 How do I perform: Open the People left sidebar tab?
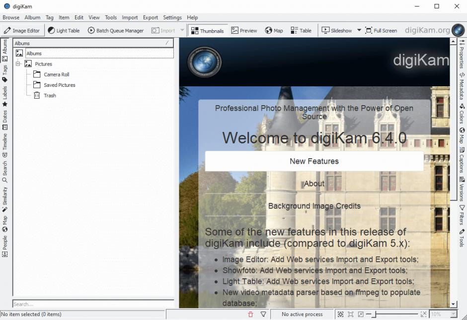[x=5, y=246]
